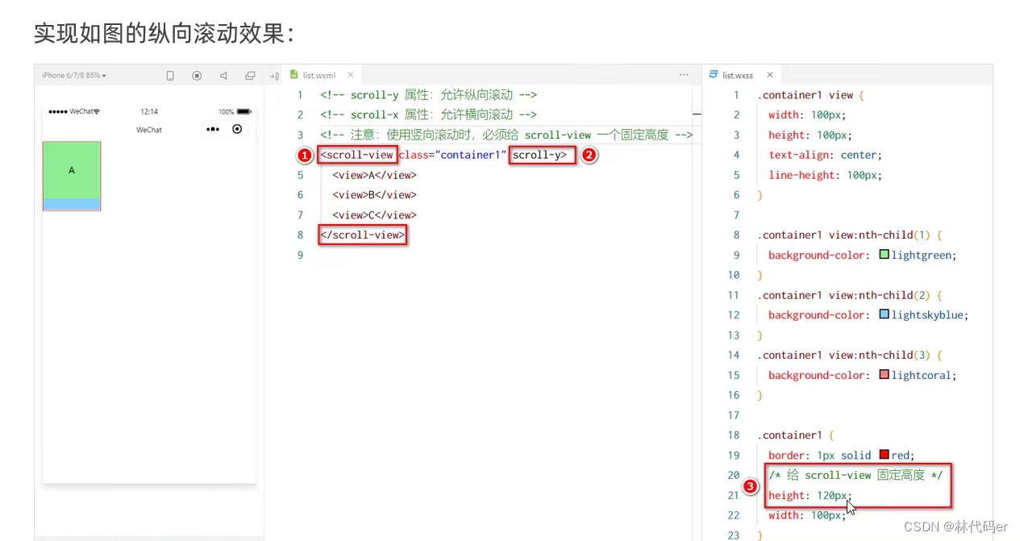The image size is (1020, 541).
Task: Click the capsule close circle button
Action: pos(236,129)
